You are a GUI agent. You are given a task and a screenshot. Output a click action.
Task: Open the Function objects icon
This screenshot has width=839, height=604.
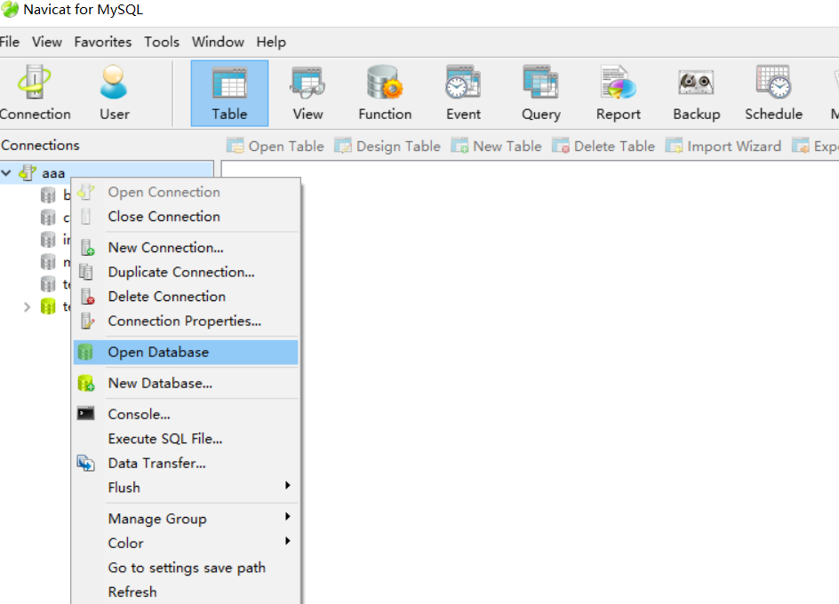pos(385,82)
